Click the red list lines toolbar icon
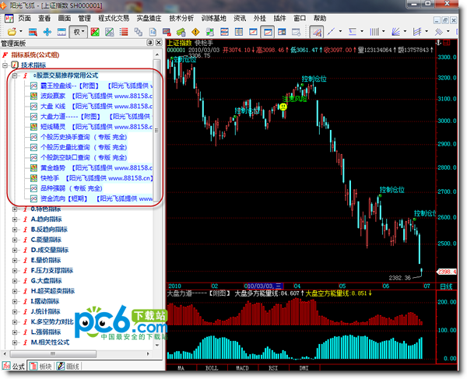The height and width of the screenshot is (379, 467). [x=124, y=32]
